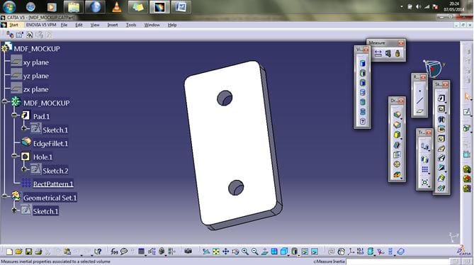Expand Sketch.2 under Hole.1
Viewport: 474px width, 265px height.
(24, 169)
